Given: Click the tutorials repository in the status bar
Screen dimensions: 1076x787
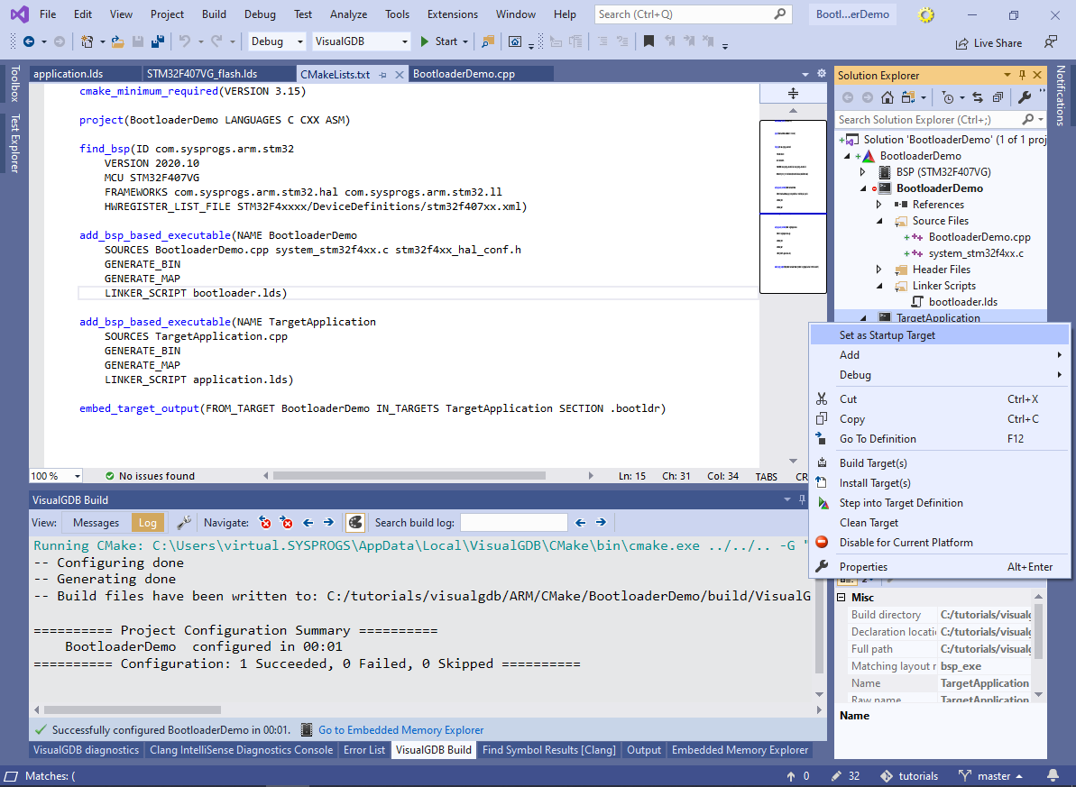Looking at the screenshot, I should tap(910, 776).
